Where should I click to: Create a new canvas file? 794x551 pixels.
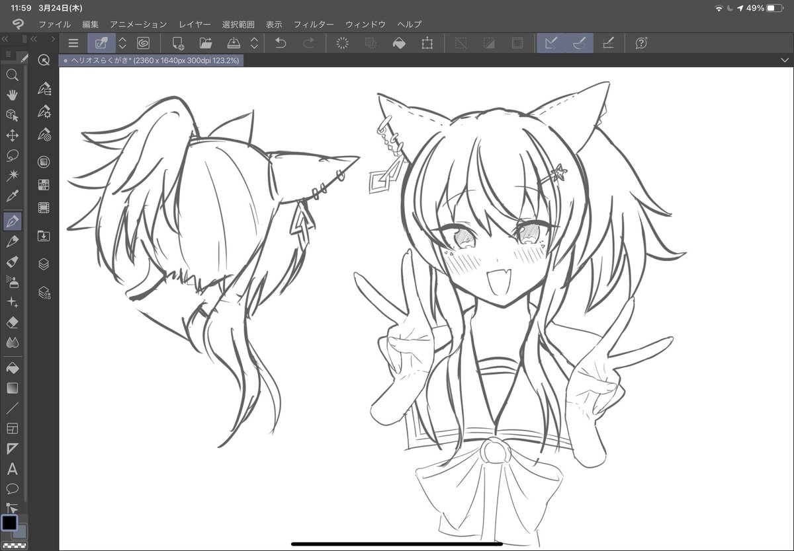[x=177, y=43]
